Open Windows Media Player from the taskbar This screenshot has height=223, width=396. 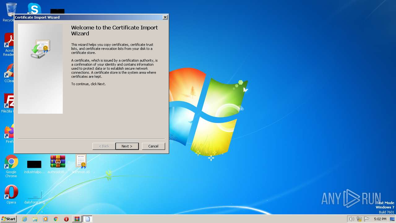45,219
